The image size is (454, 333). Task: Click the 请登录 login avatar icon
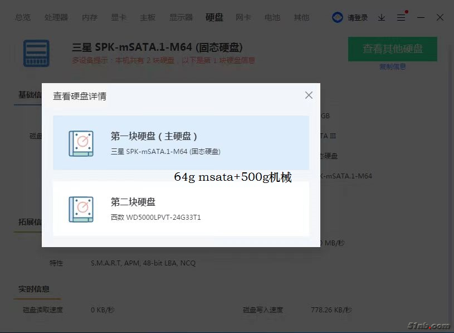[x=338, y=17]
